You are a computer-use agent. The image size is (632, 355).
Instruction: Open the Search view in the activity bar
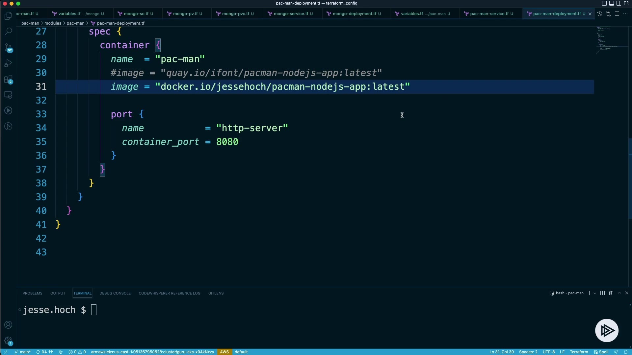[8, 32]
